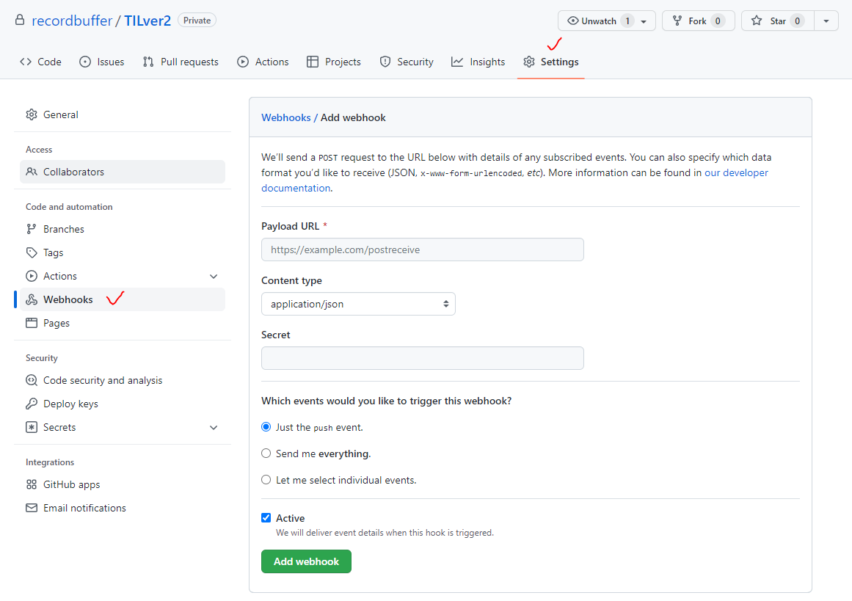
Task: Click the Issues circle icon
Action: [85, 62]
